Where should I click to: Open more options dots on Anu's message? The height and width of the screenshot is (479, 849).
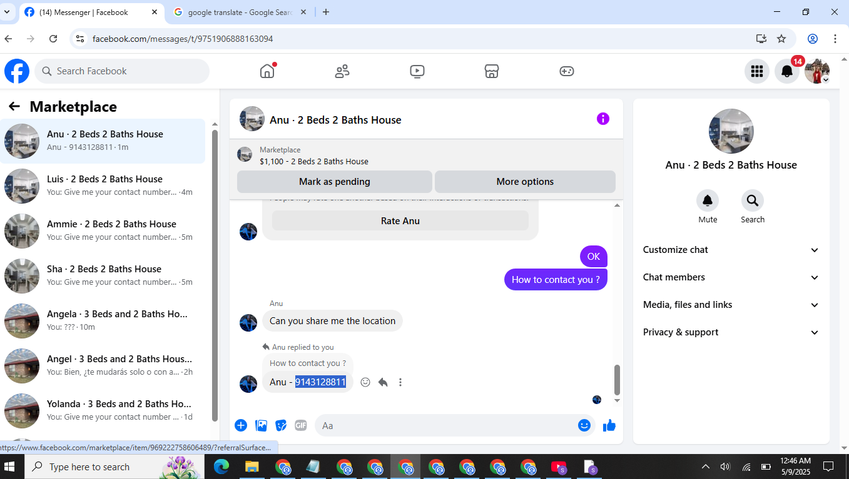tap(400, 382)
